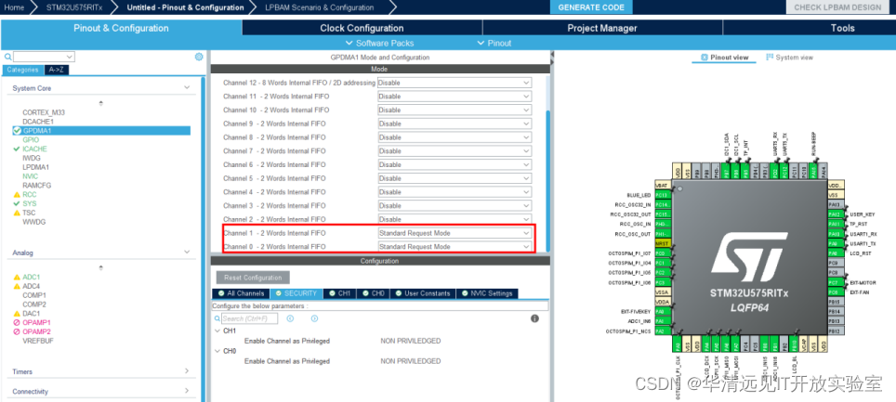This screenshot has height=402, width=896.
Task: Open Channel 12 mode dropdown
Action: click(x=455, y=83)
